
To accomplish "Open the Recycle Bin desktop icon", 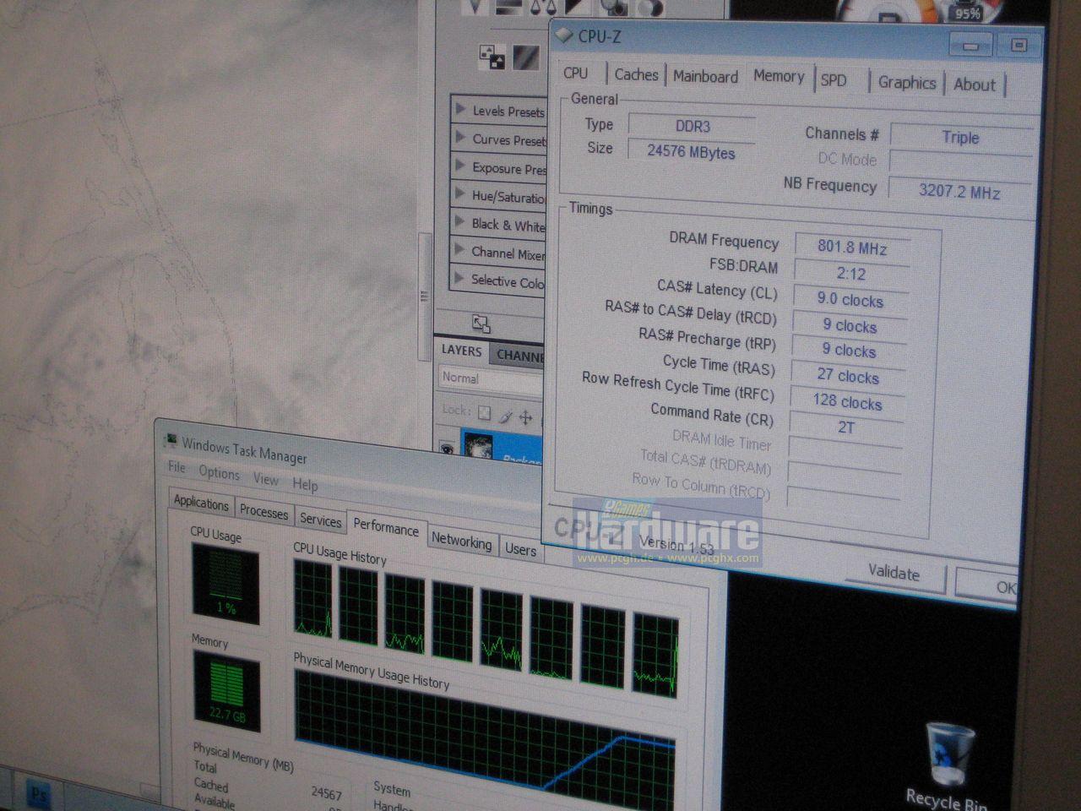I will click(x=948, y=765).
